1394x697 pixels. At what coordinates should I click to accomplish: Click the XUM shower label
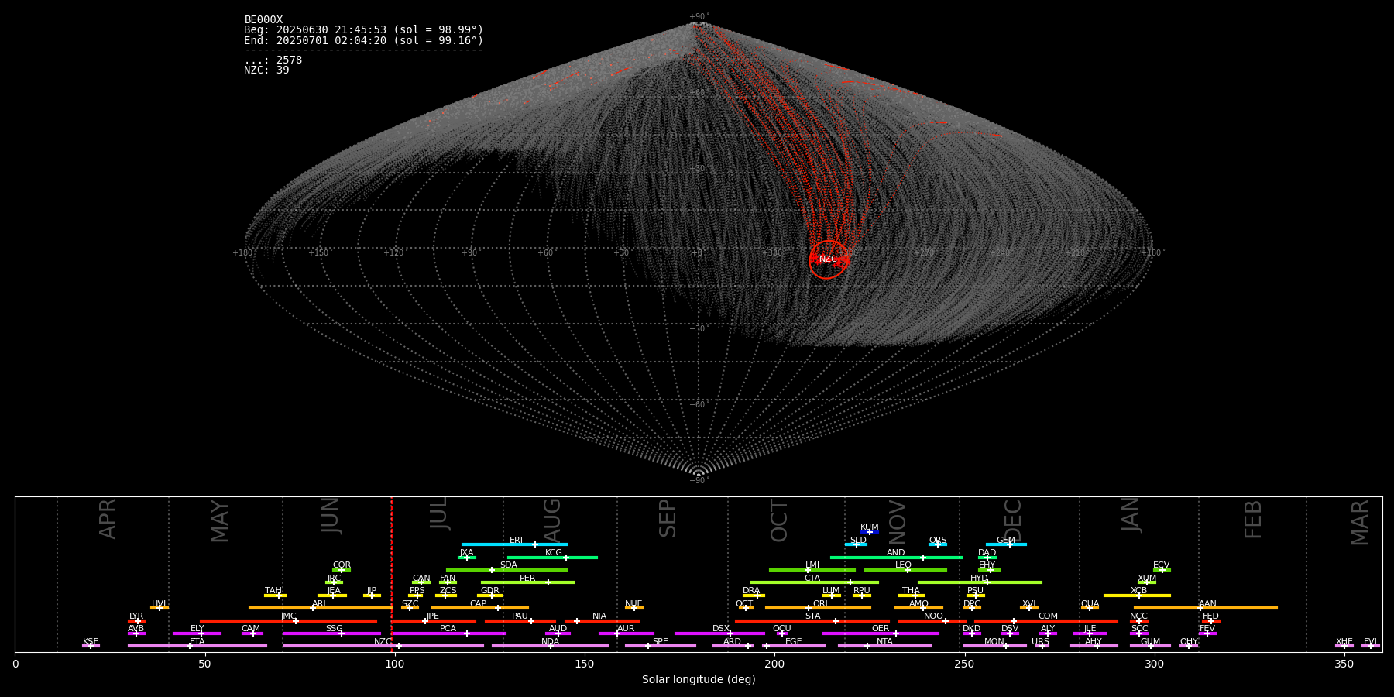[1147, 579]
